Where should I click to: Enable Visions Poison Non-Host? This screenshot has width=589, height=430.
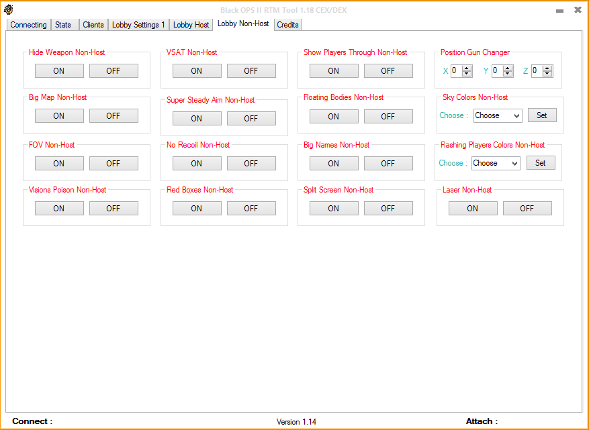[59, 209]
